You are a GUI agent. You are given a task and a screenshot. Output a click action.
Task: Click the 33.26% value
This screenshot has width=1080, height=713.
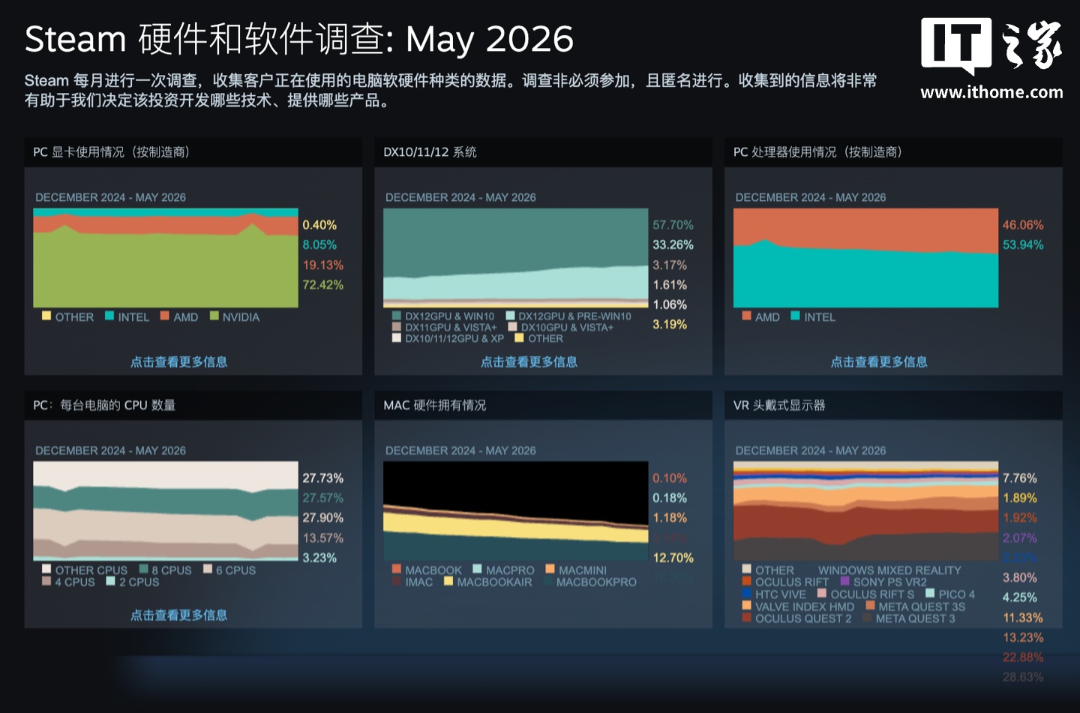pos(673,245)
